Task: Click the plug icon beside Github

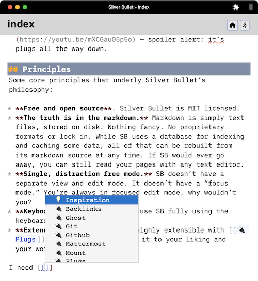Action: 58,235
